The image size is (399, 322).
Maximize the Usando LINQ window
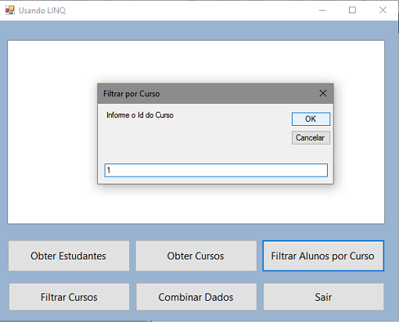tap(352, 10)
